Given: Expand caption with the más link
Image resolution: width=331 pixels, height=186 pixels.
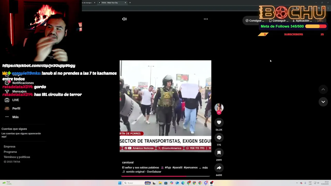Looking at the screenshot, I should point(205,168).
